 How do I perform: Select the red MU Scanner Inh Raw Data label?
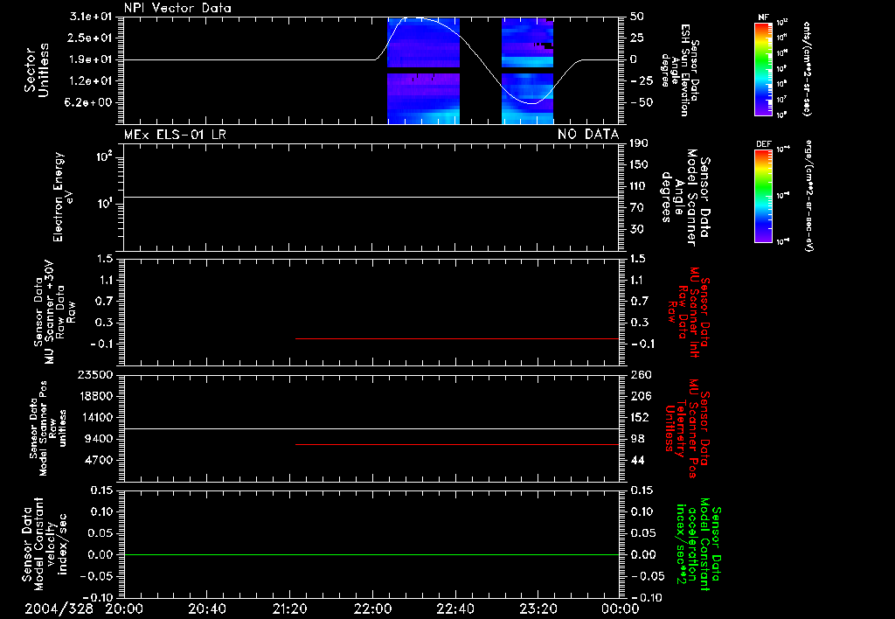click(x=689, y=312)
